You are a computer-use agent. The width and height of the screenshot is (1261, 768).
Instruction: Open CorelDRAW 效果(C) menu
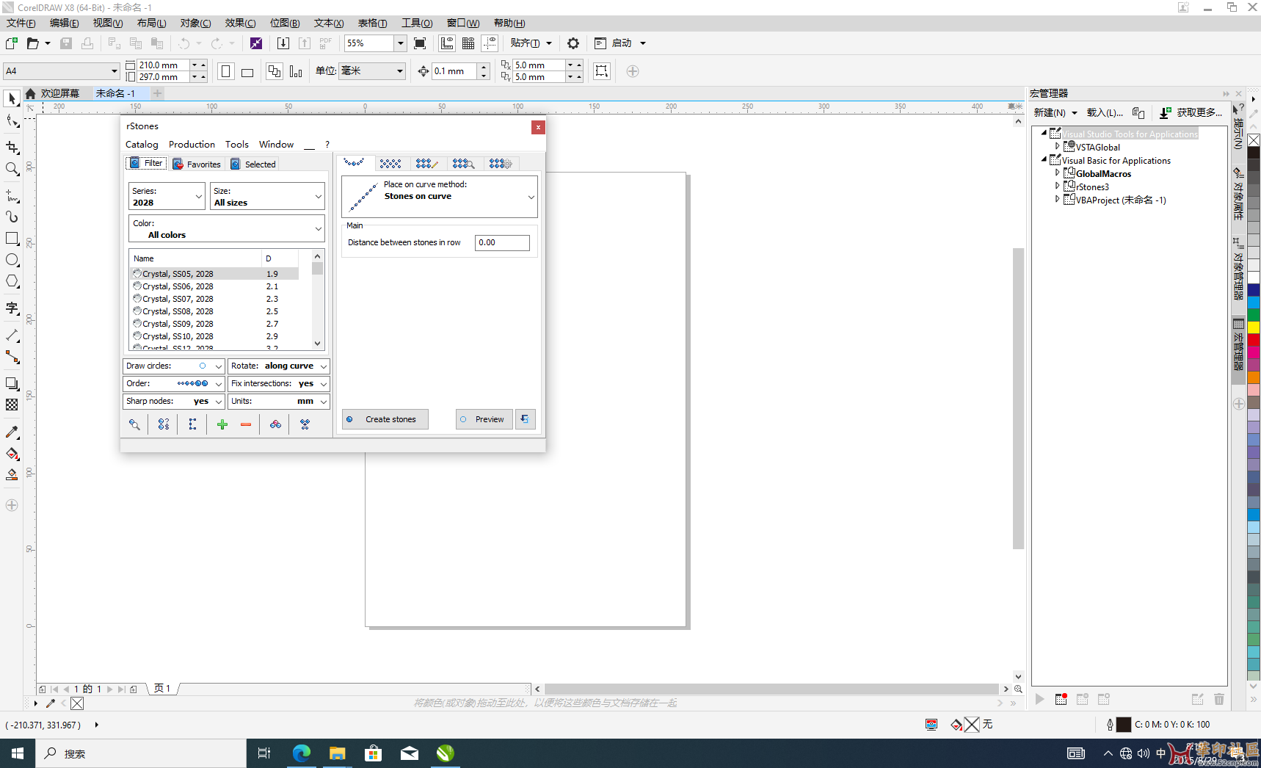[x=240, y=23]
